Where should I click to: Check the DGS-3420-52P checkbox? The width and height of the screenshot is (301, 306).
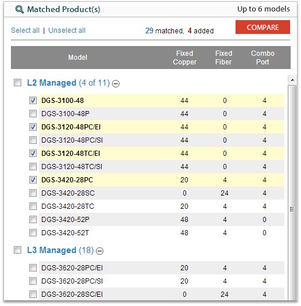(33, 220)
